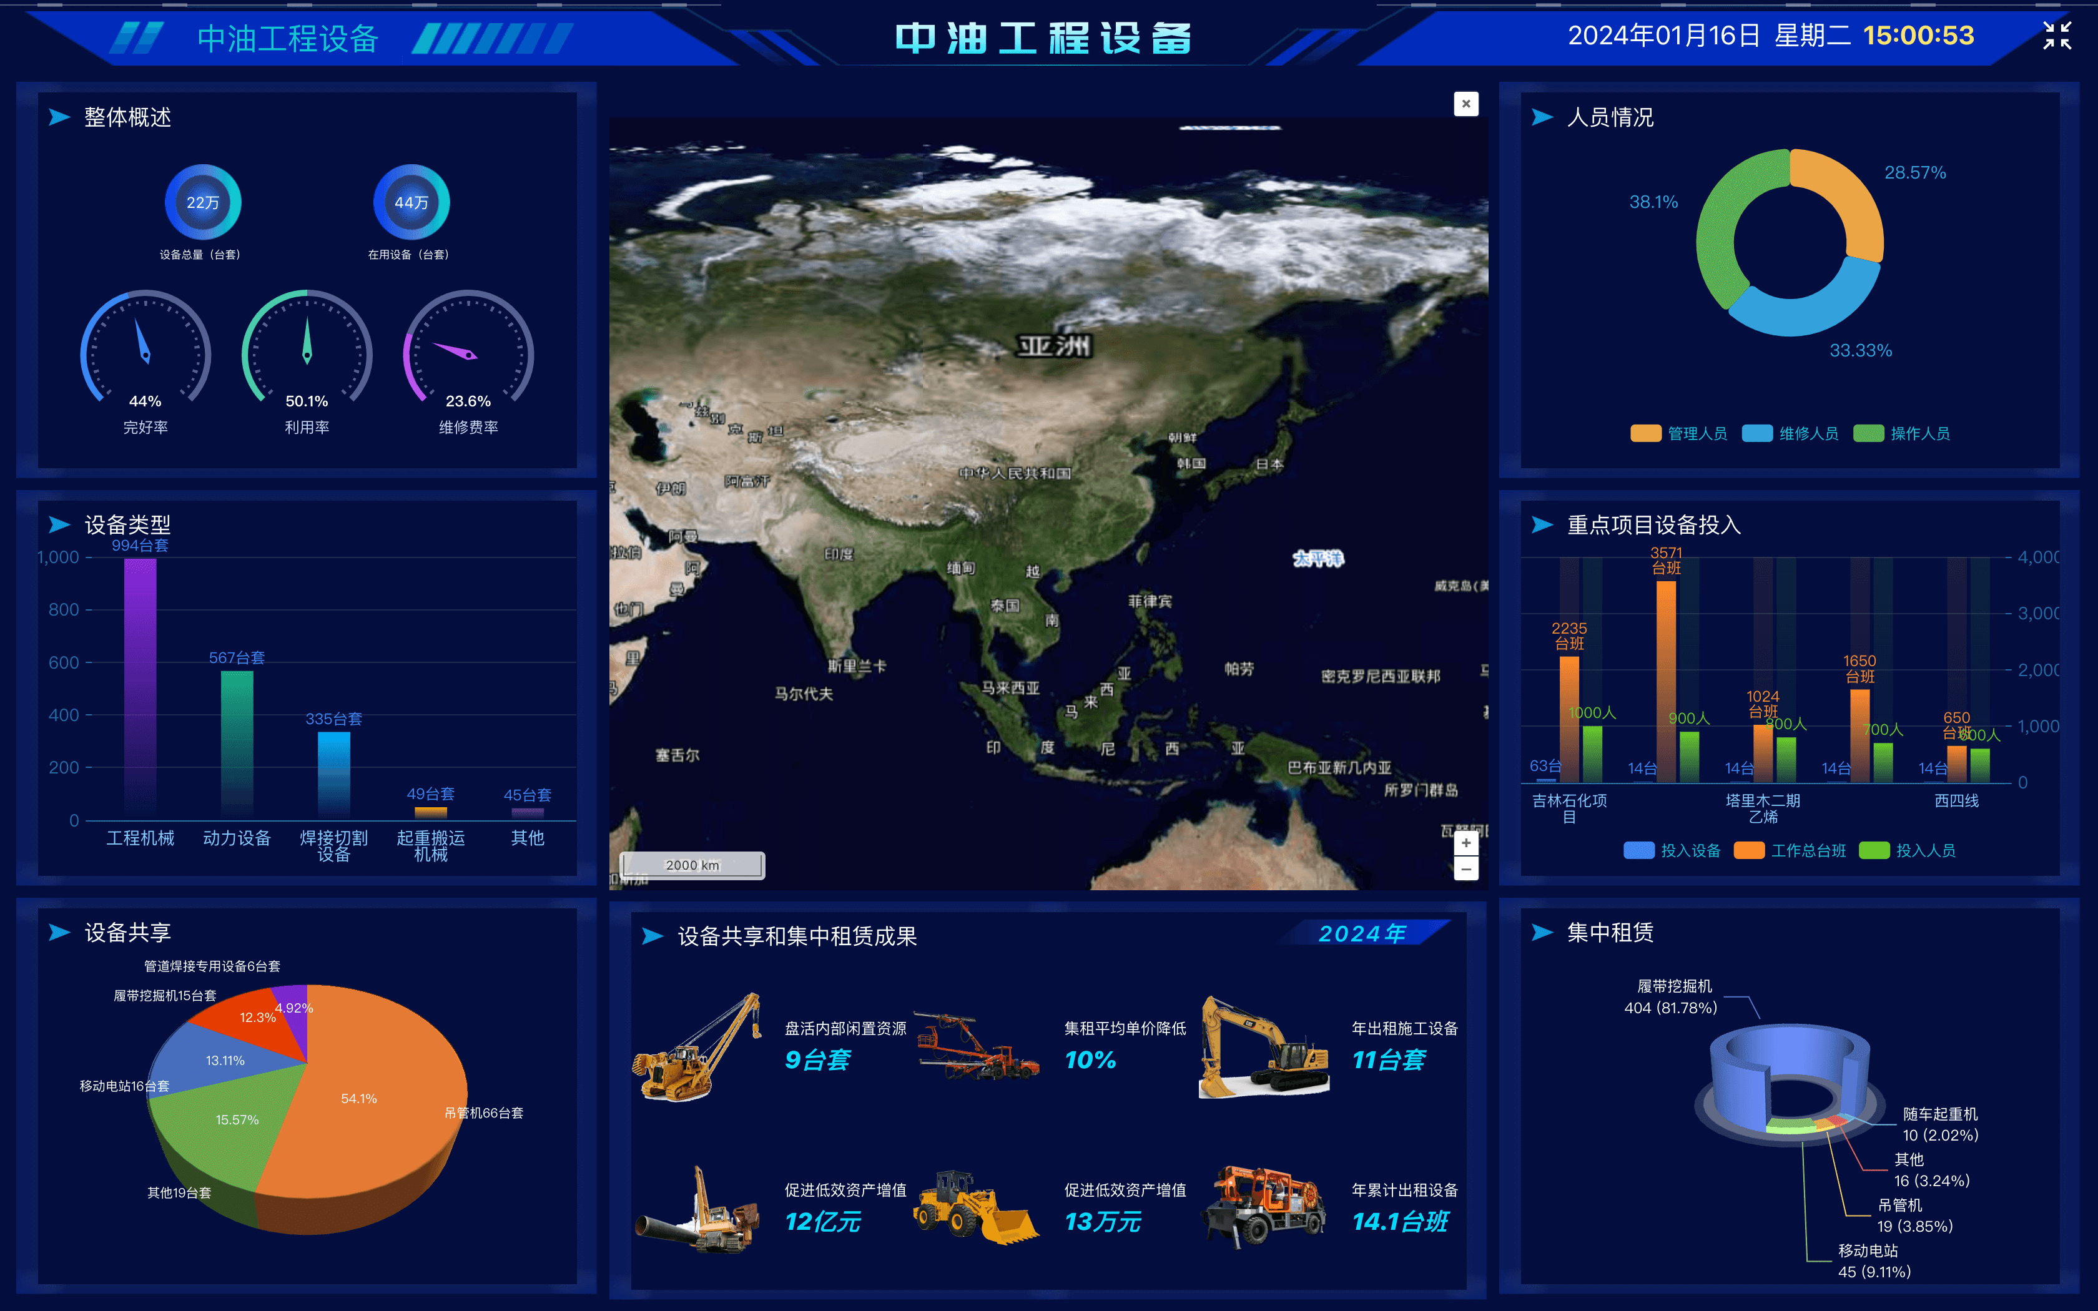This screenshot has height=1311, width=2098.
Task: Click the red drilling rig image
Action: 976,1046
